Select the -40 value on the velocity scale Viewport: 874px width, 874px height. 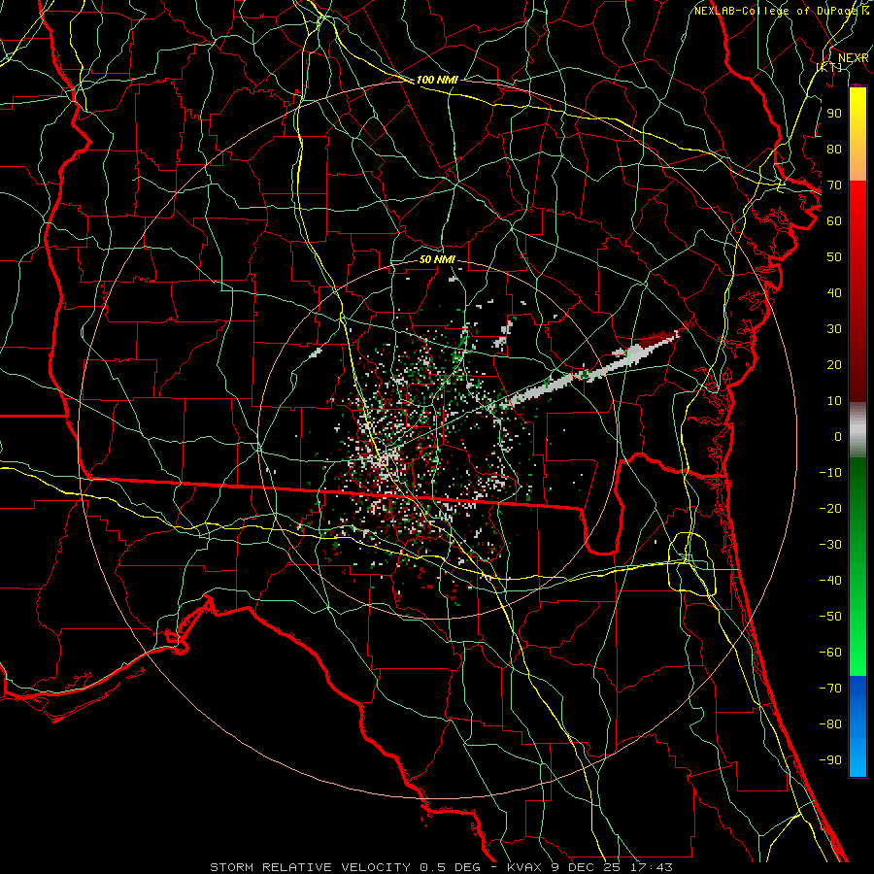point(830,581)
